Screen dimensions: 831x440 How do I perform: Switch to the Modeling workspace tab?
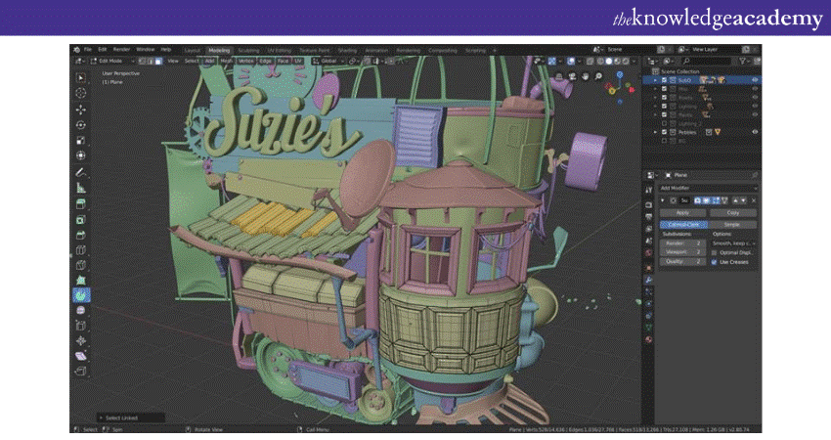pyautogui.click(x=219, y=49)
